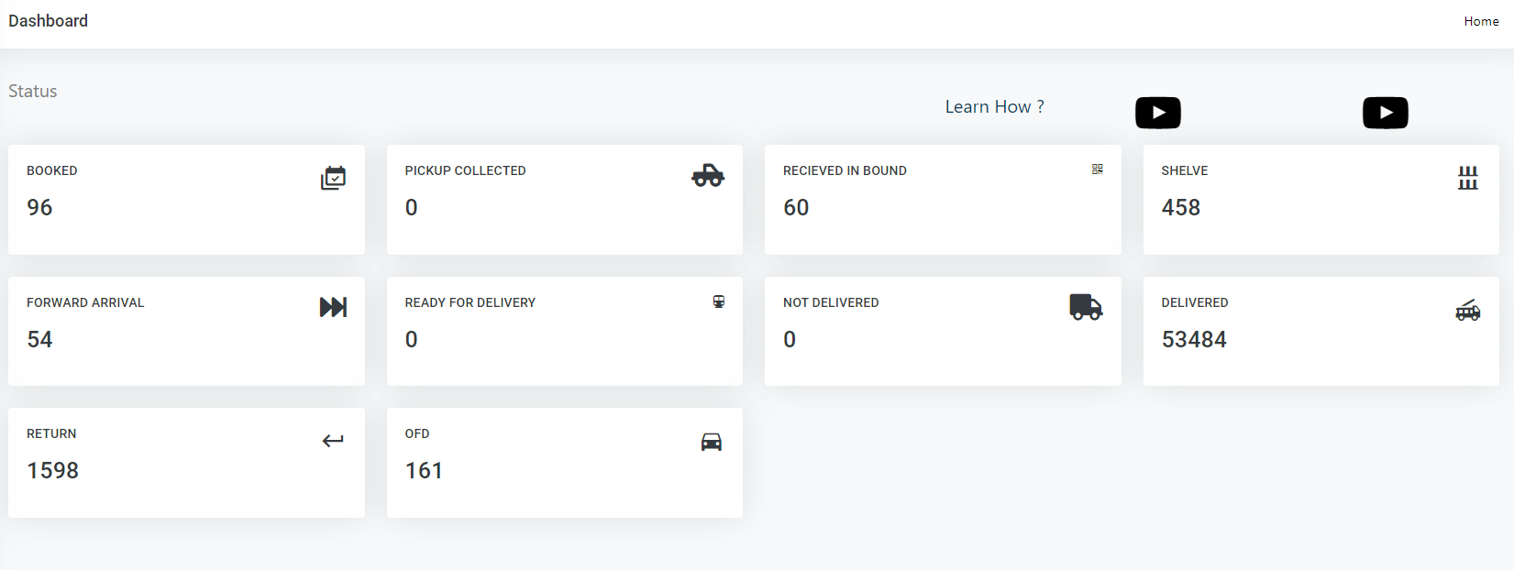Play the second YouTube tutorial video
The image size is (1514, 570).
pos(1386,113)
